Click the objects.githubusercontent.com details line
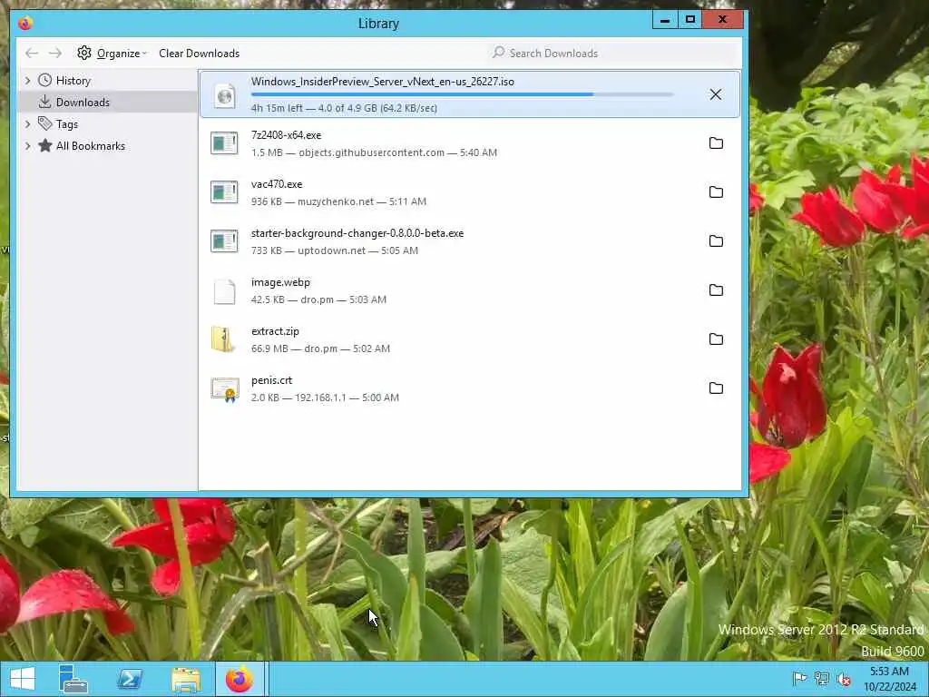Screen dimensions: 929x697 [x=374, y=152]
